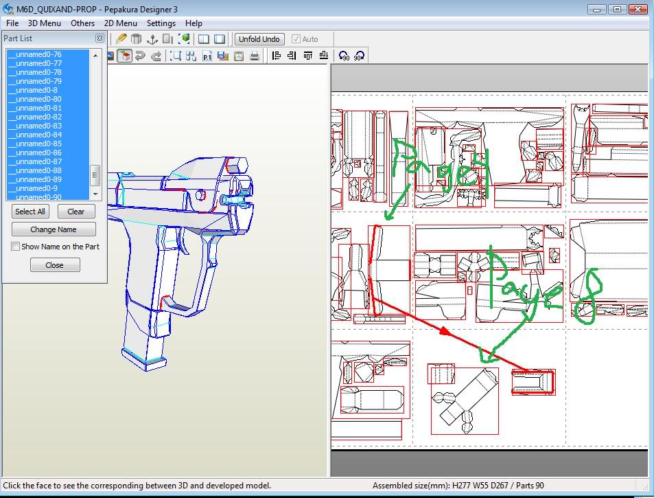Select part __unnamed0-76 in list
Image resolution: width=654 pixels, height=498 pixels.
[x=48, y=54]
